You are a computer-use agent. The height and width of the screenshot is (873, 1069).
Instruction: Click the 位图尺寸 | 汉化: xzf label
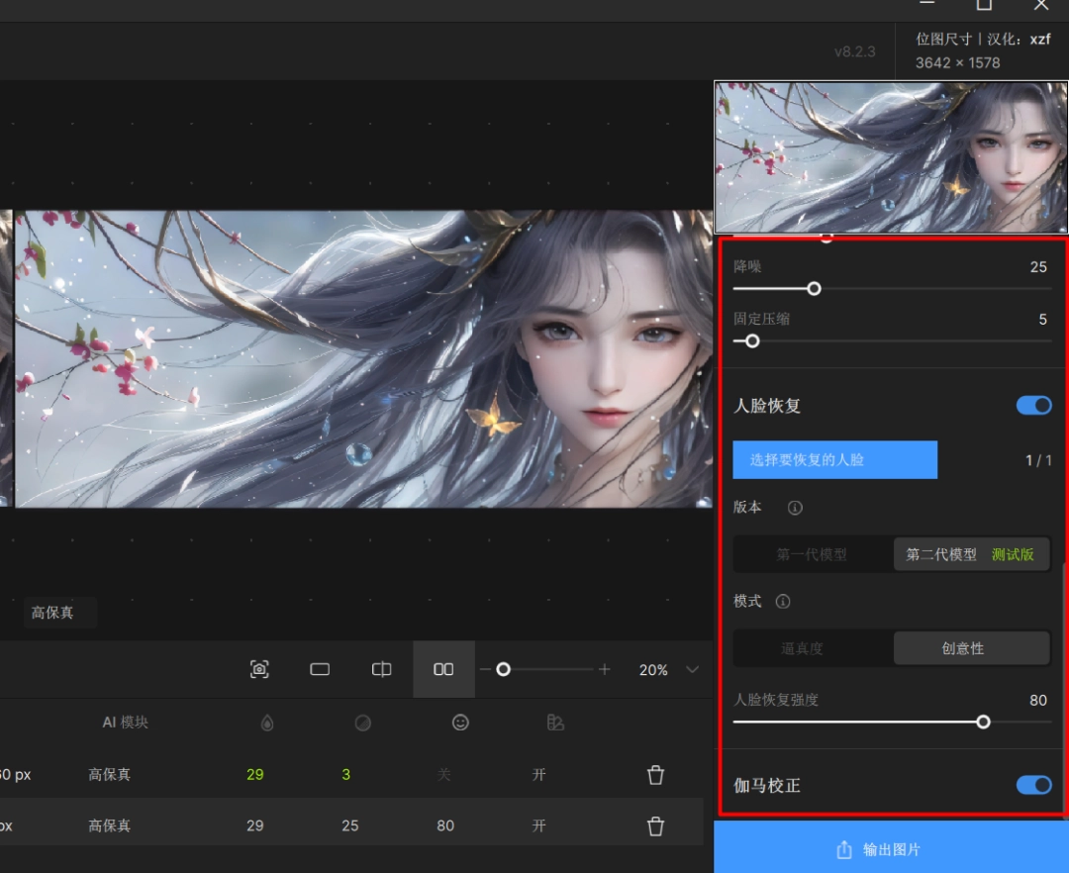983,39
